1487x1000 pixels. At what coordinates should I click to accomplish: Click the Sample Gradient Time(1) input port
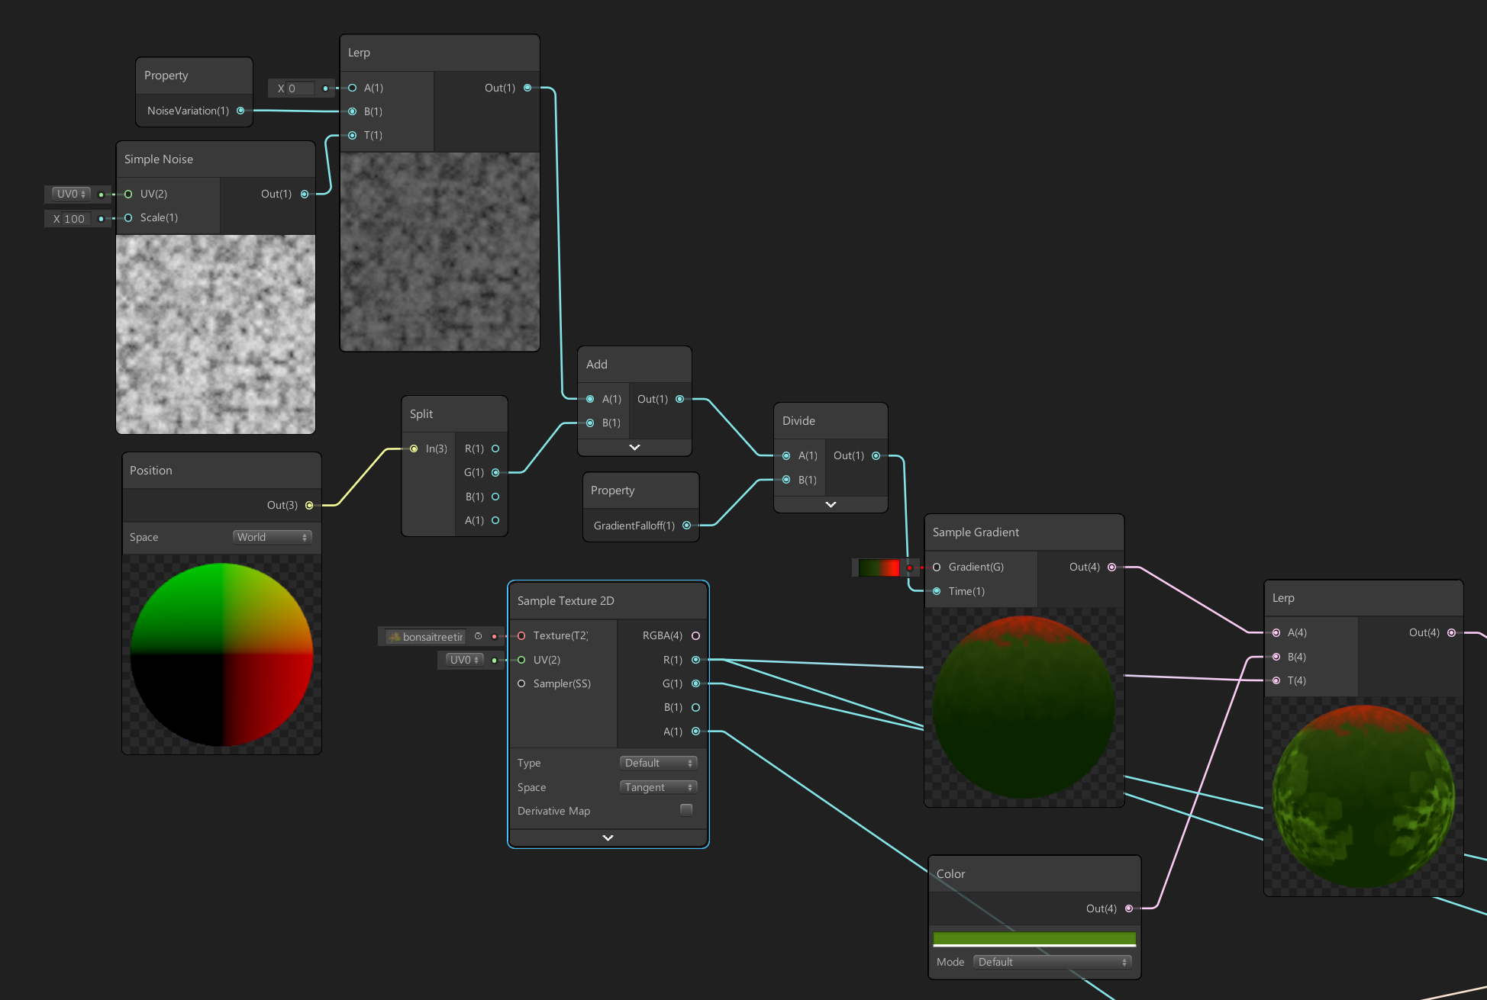(937, 591)
